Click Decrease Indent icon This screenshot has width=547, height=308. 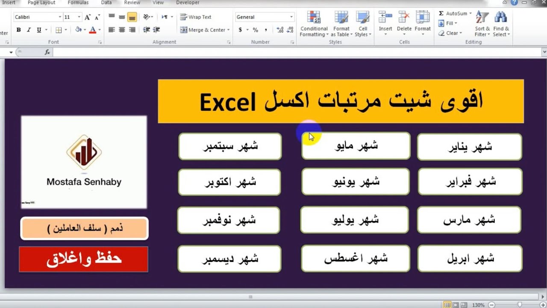[147, 30]
